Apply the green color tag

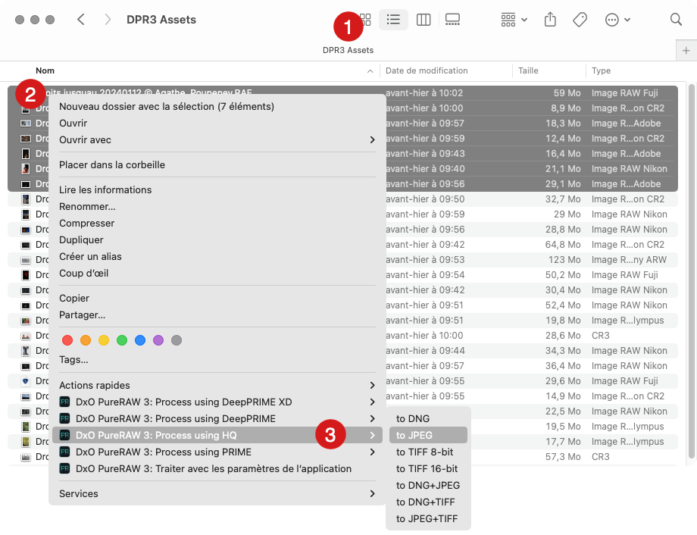[x=122, y=340]
